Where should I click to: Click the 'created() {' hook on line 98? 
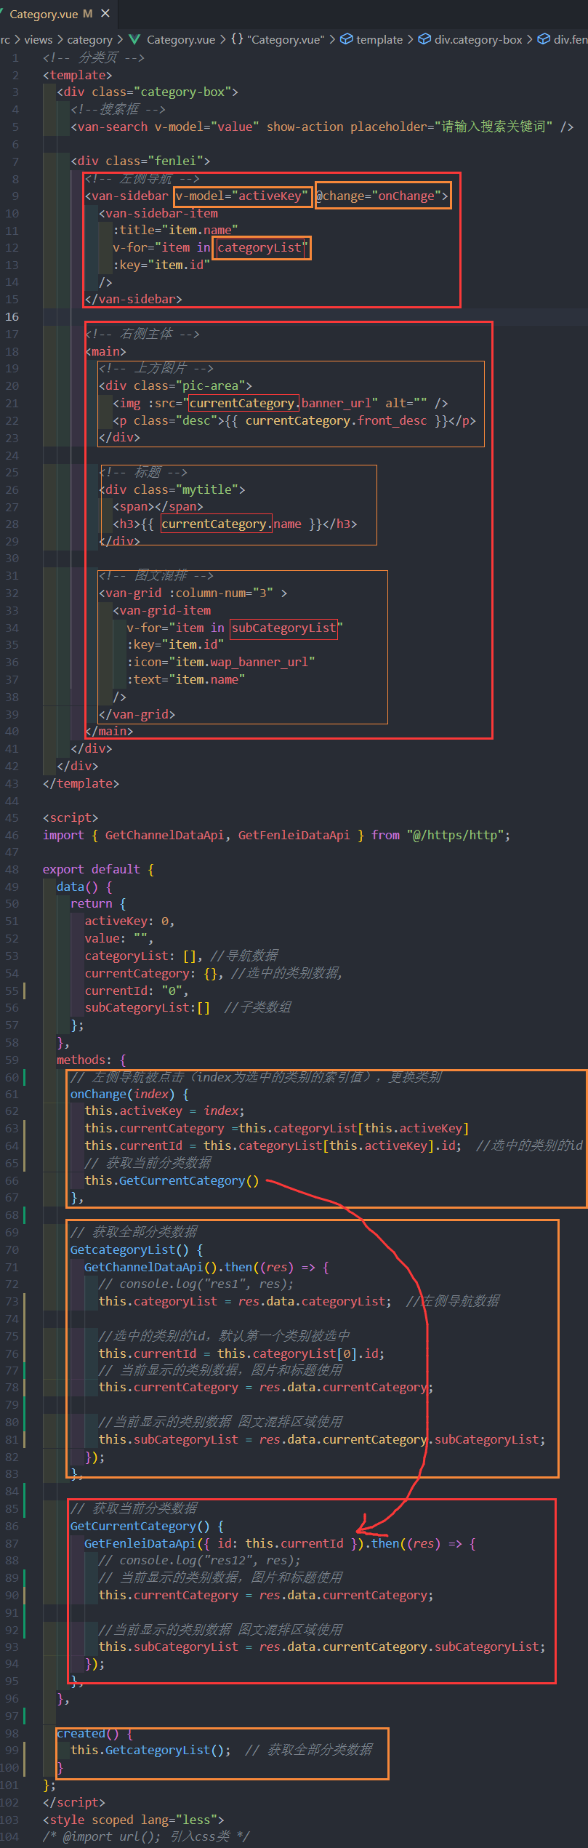[95, 1734]
